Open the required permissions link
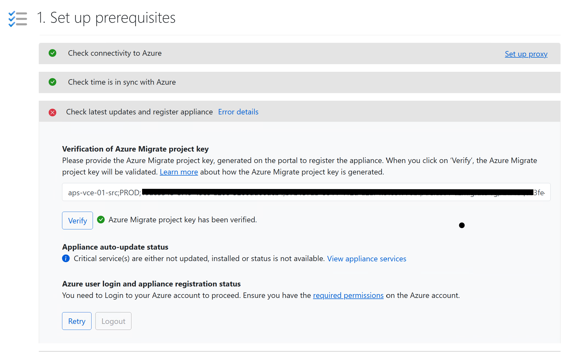Image resolution: width=578 pixels, height=352 pixels. pyautogui.click(x=348, y=295)
